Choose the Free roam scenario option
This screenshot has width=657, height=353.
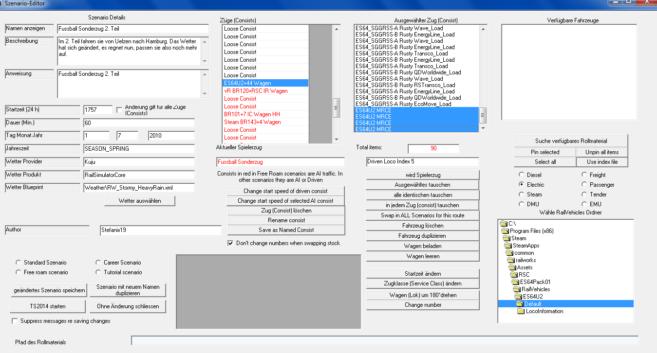pyautogui.click(x=19, y=272)
